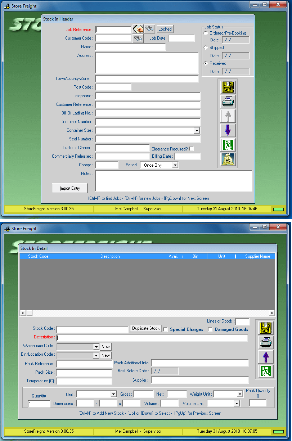Open the quantity Unit dropdown
Image resolution: width=292 pixels, height=441 pixels.
click(x=113, y=395)
